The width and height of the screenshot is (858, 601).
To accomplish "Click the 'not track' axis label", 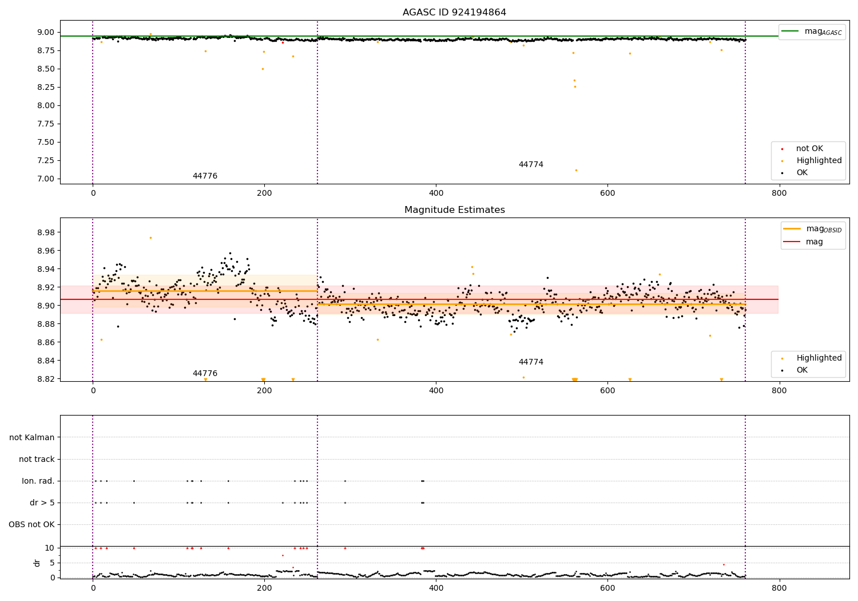I will [x=37, y=460].
